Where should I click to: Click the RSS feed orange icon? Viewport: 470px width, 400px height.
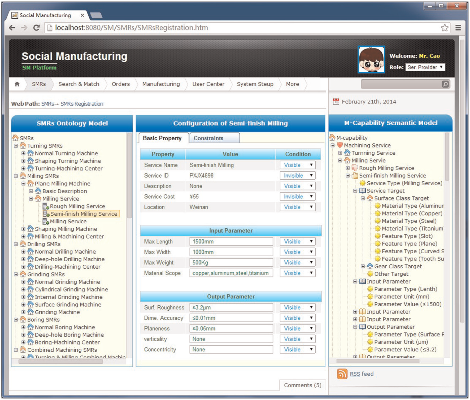coord(342,374)
